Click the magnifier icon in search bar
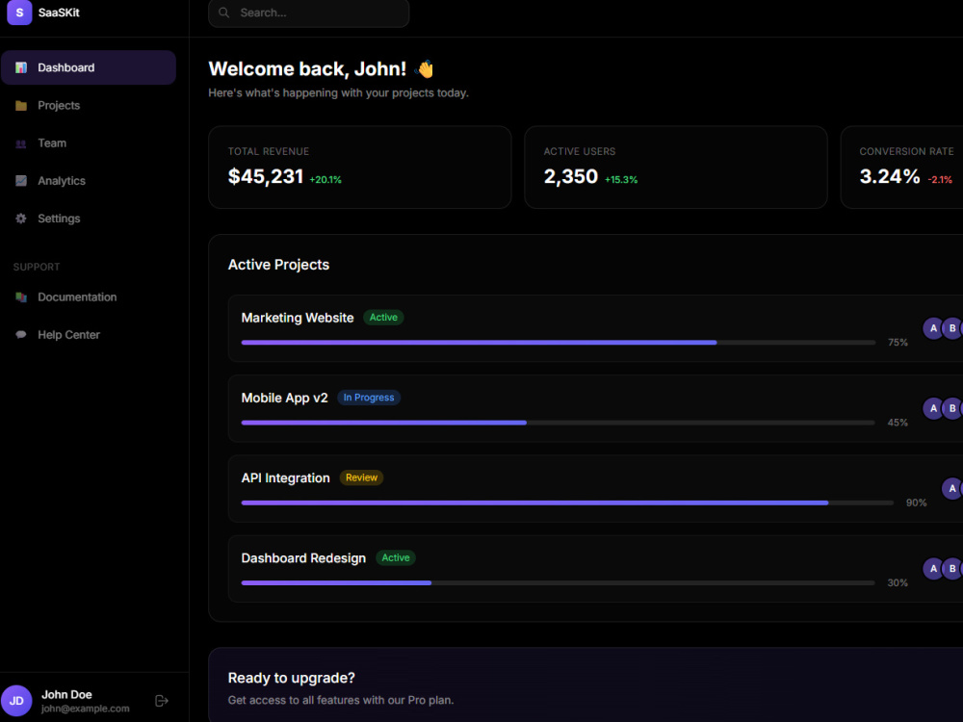Viewport: 963px width, 722px height. 224,13
